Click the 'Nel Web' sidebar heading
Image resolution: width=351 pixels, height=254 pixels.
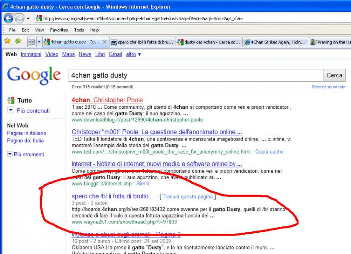click(x=18, y=126)
